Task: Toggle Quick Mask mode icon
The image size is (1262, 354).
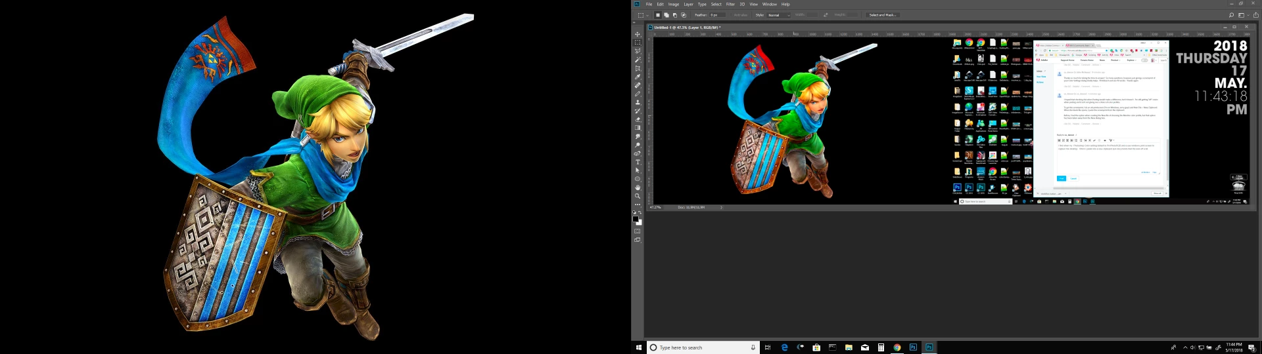Action: point(638,231)
